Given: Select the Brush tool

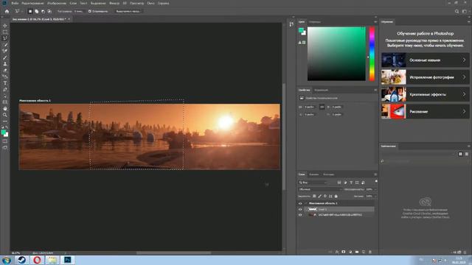Looking at the screenshot, I should [x=5, y=57].
